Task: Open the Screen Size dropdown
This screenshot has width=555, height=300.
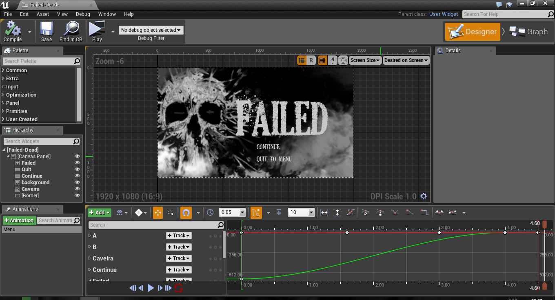Action: pyautogui.click(x=365, y=60)
